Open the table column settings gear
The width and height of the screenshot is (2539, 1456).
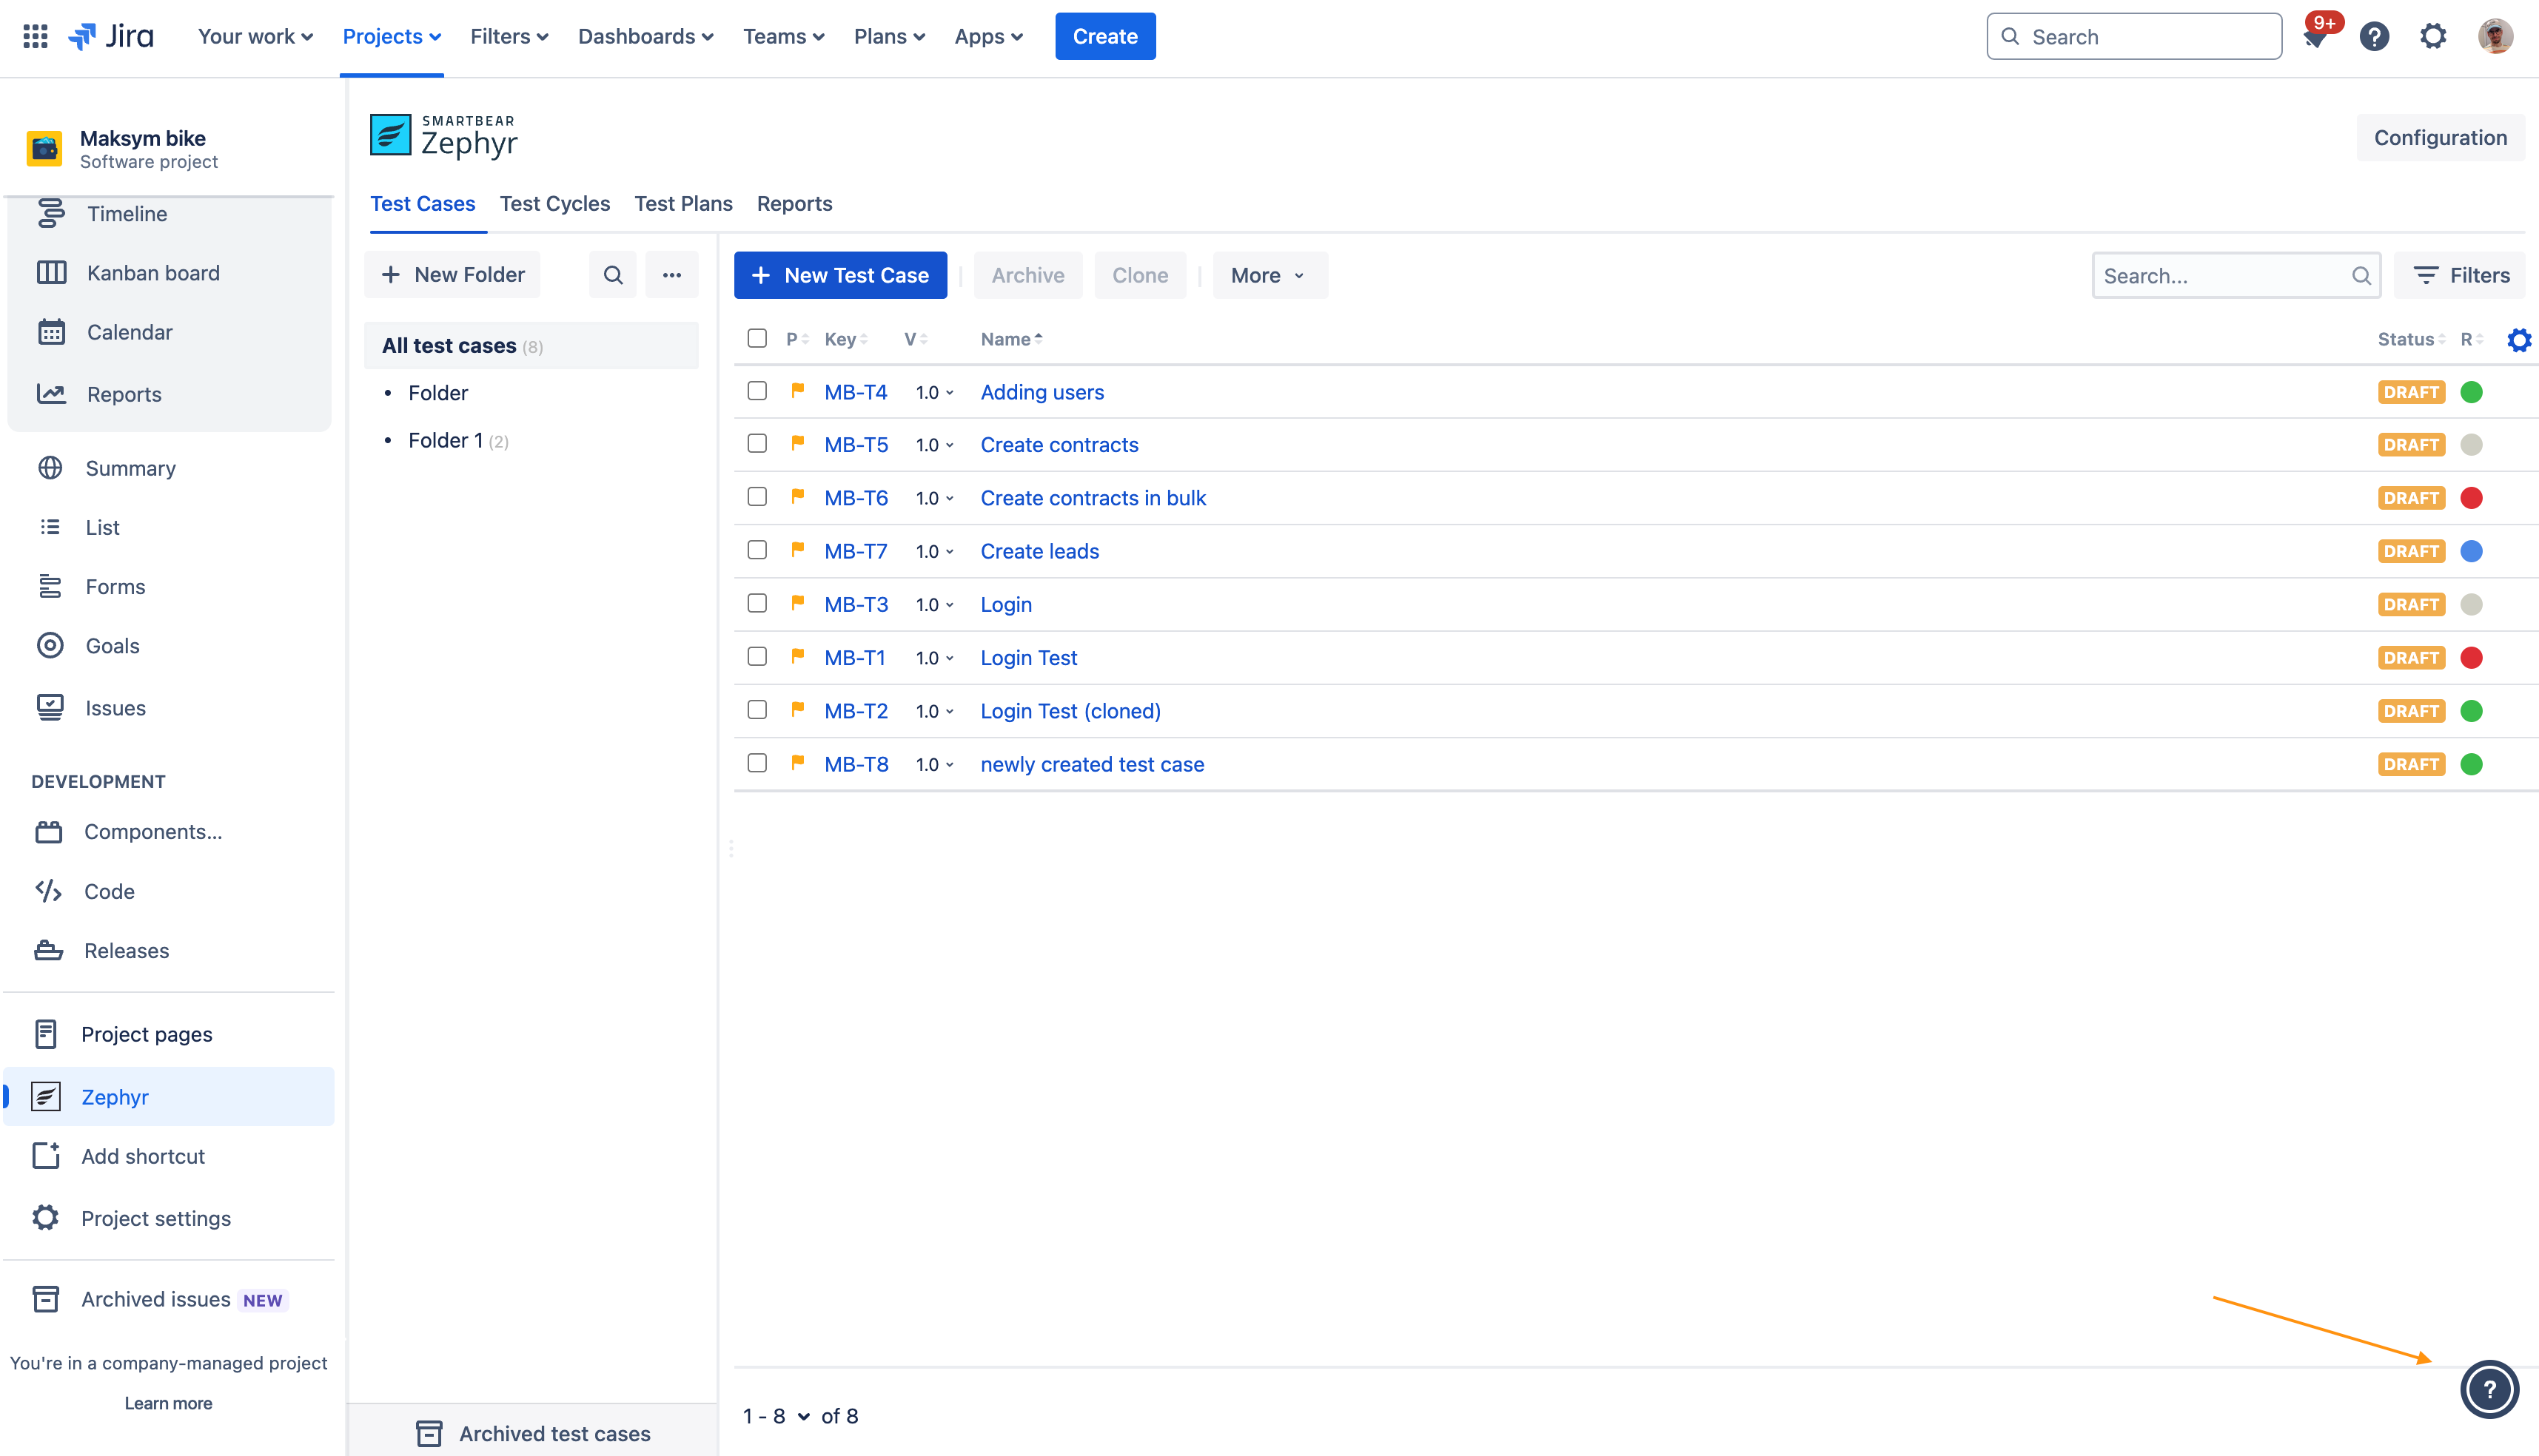pyautogui.click(x=2519, y=340)
